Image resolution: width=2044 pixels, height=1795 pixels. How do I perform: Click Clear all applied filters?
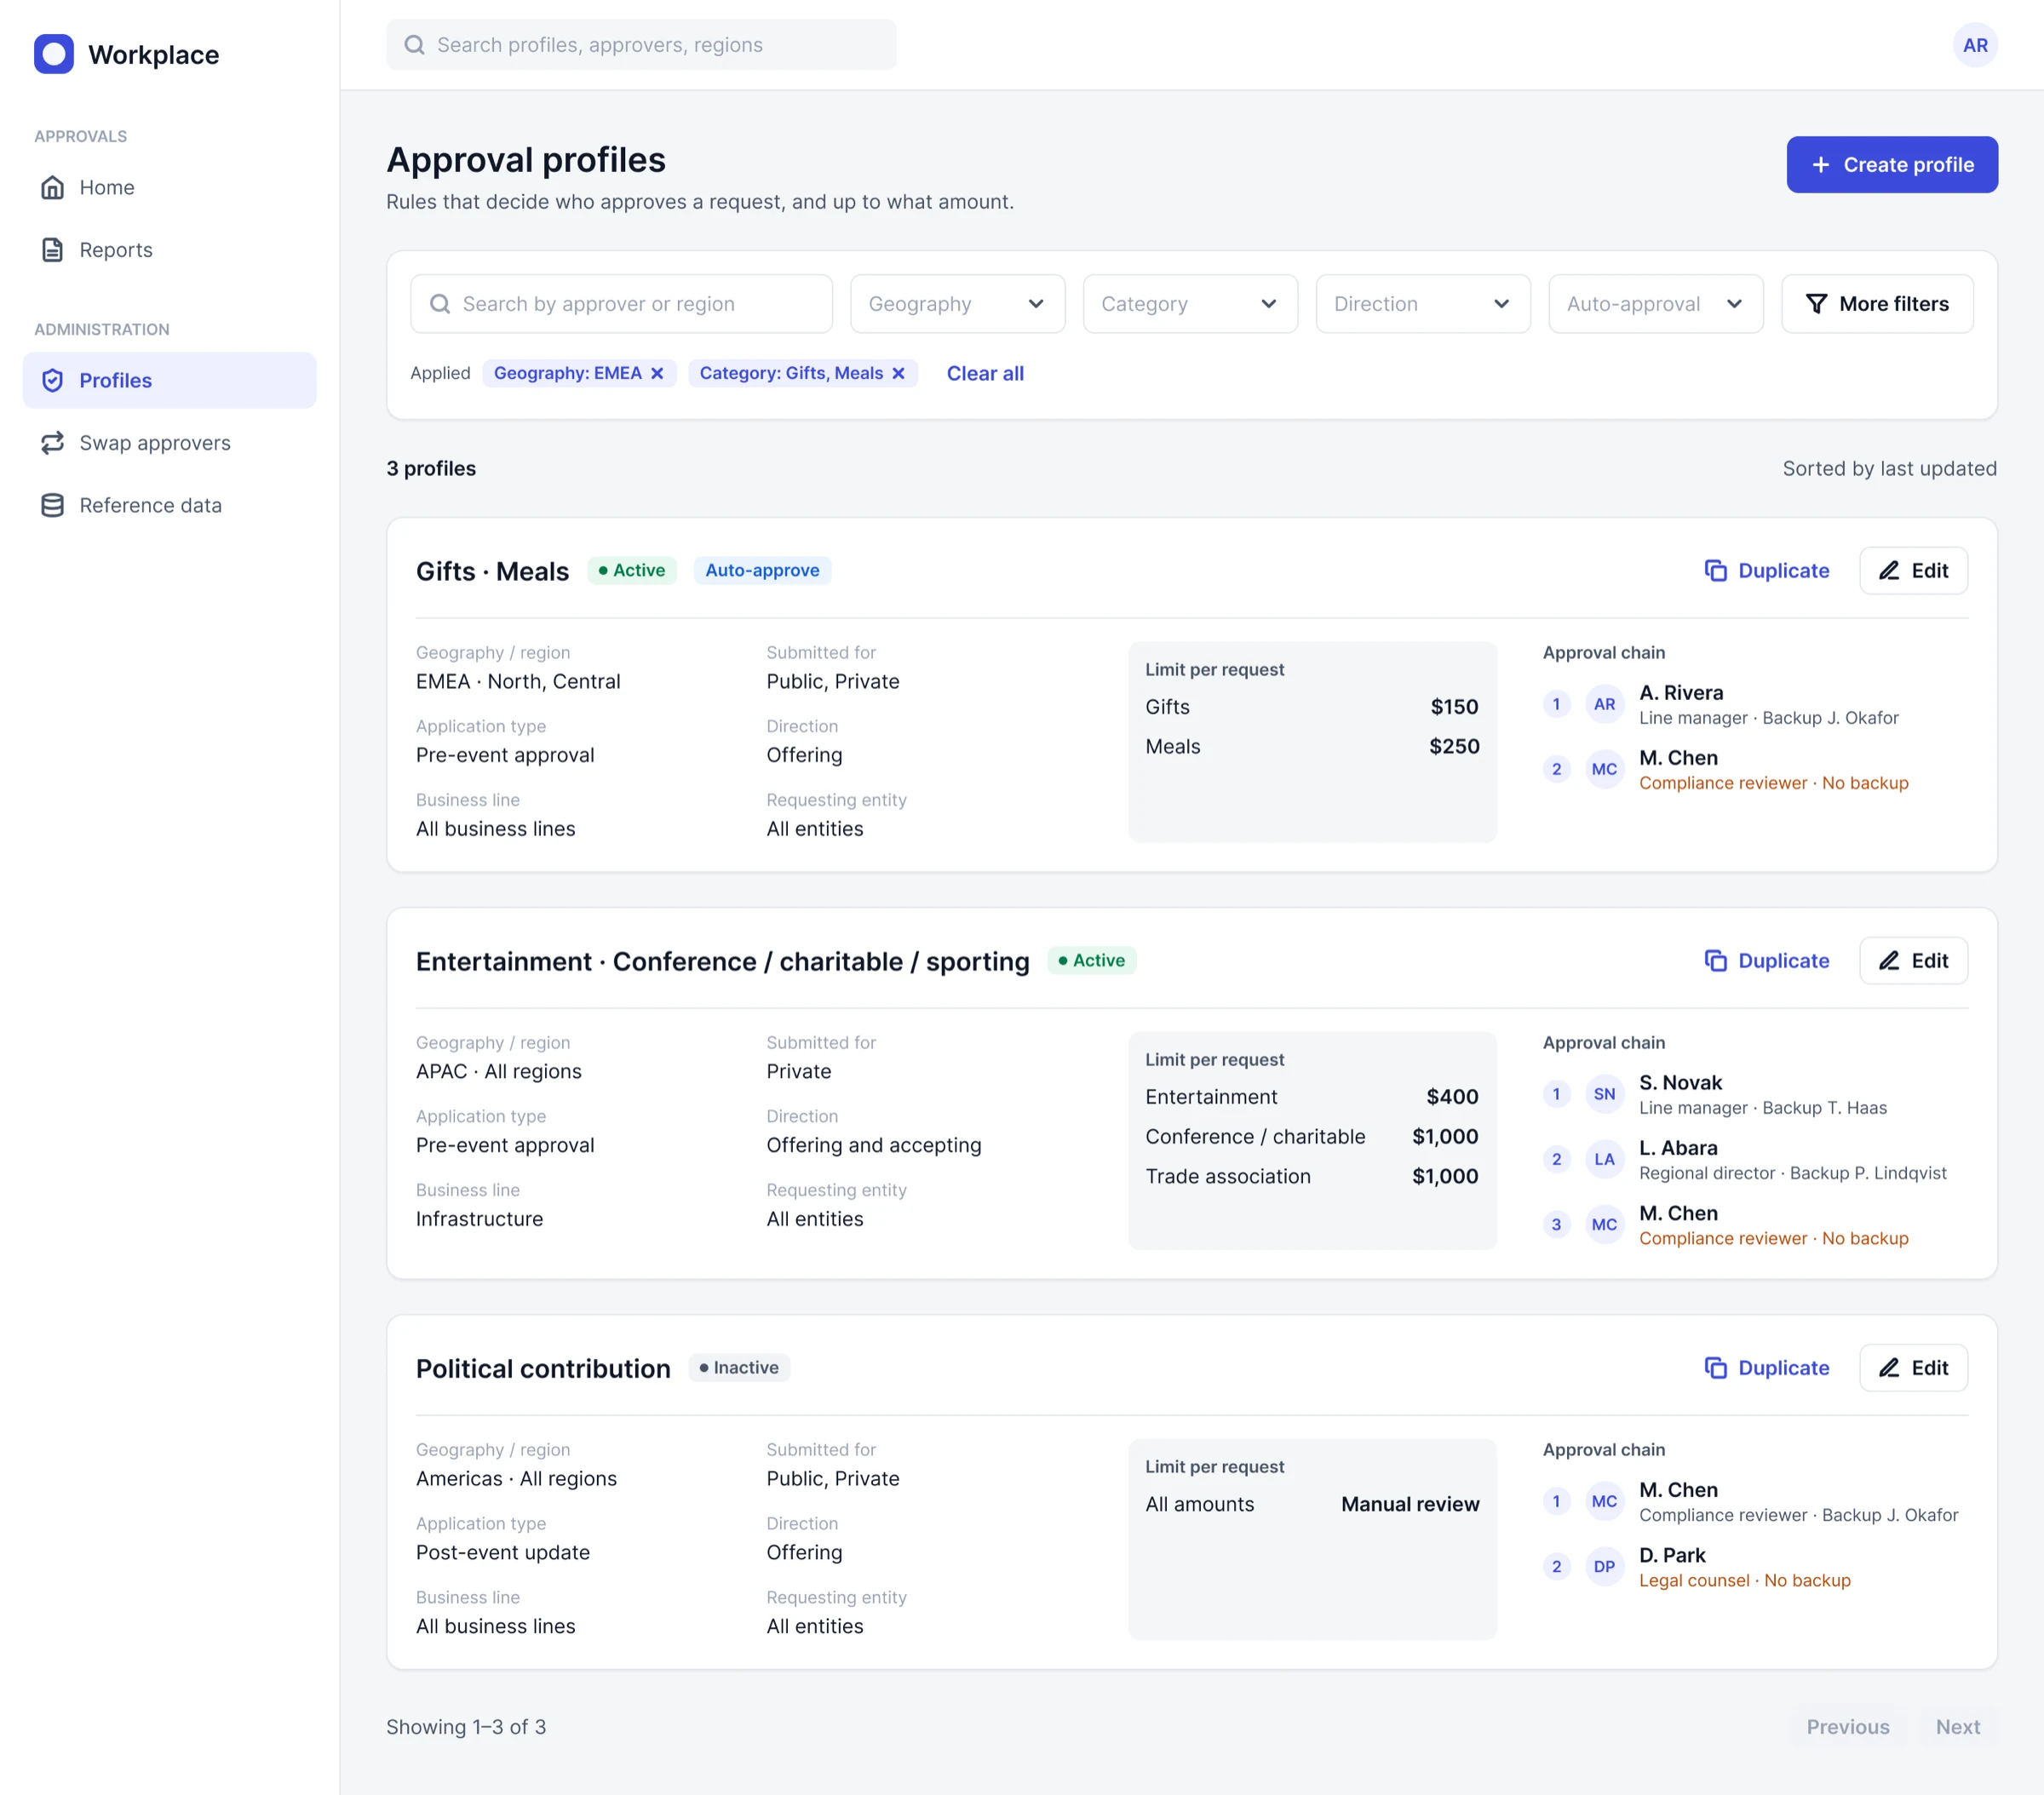click(985, 373)
